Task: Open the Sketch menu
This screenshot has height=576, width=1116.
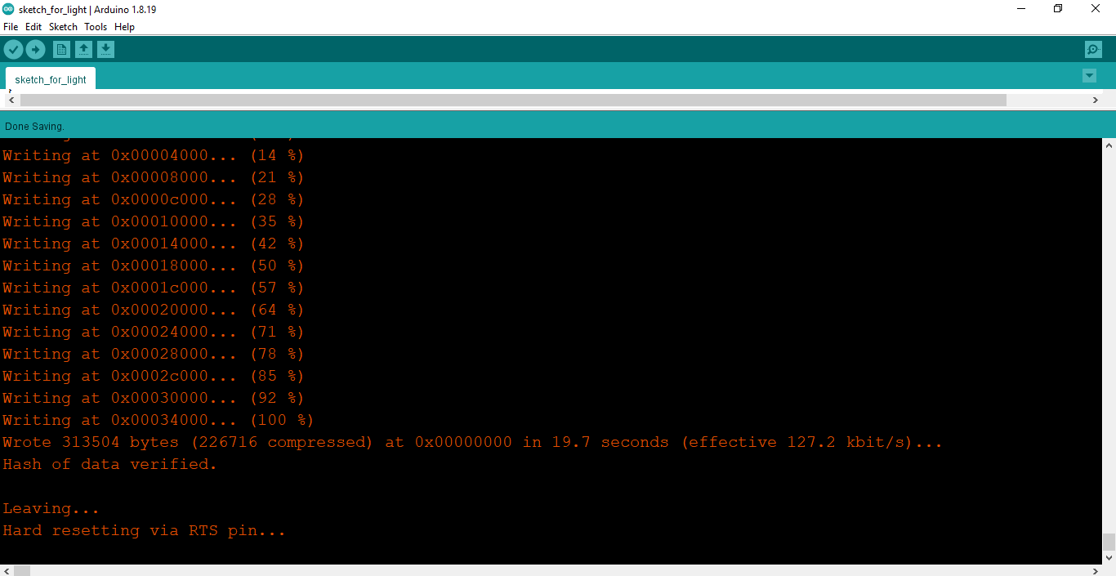Action: tap(63, 26)
